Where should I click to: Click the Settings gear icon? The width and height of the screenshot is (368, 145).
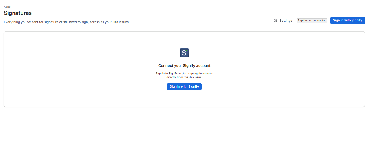click(x=275, y=21)
